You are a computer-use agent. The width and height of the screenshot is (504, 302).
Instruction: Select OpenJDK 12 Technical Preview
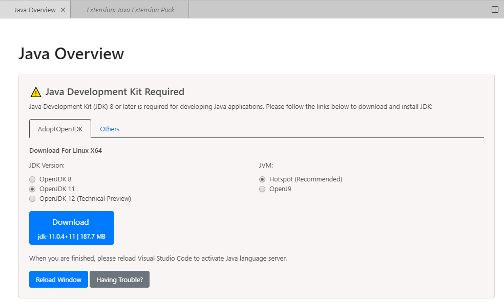(32, 198)
